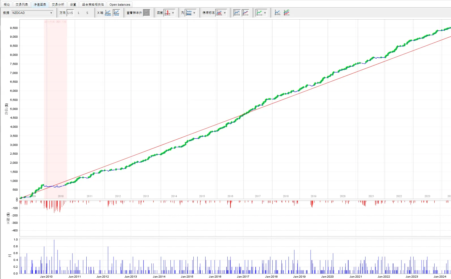Go to the Open balances tab
The image size is (451, 279).
tap(120, 5)
